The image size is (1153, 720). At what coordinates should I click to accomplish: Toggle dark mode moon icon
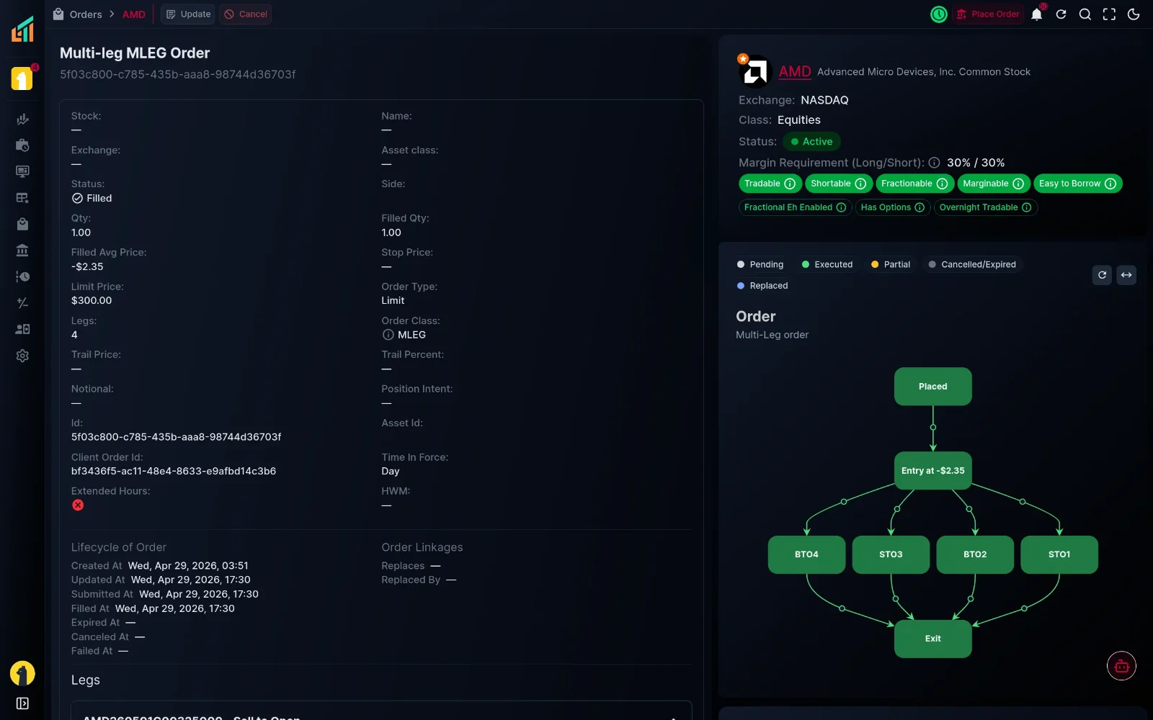click(x=1134, y=14)
